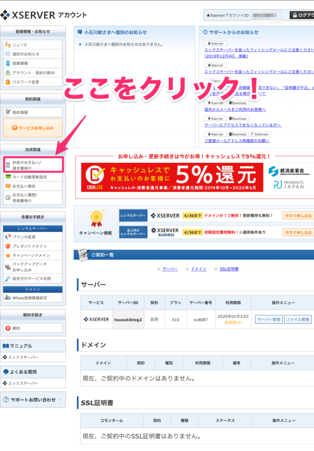Screen dimensions: 314x451
Task: Click the red 解約 icon
Action: 8,328
